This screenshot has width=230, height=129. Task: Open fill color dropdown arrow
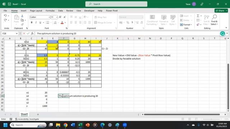tap(58, 23)
